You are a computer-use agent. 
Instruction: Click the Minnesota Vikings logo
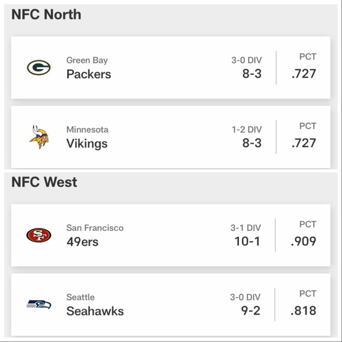point(39,137)
